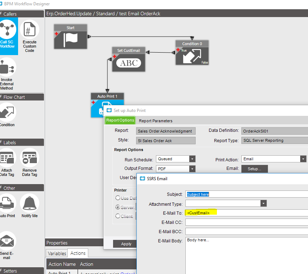This screenshot has height=274, width=308.
Task: Select the Condition 0 node icon
Action: 192,56
